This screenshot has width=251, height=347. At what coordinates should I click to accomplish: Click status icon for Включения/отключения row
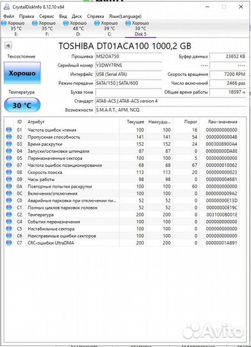(x=9, y=193)
